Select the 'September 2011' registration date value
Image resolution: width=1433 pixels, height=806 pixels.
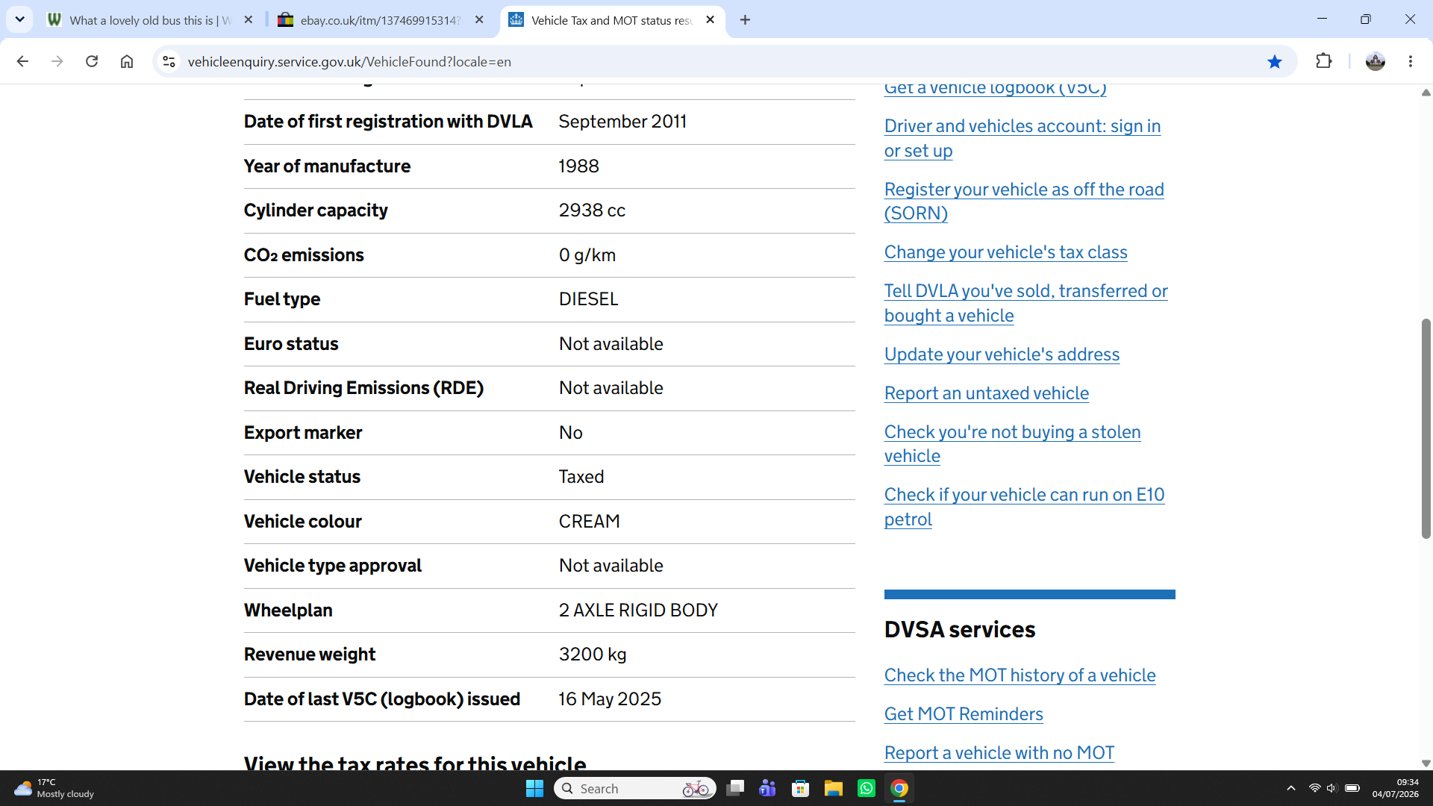click(x=622, y=122)
